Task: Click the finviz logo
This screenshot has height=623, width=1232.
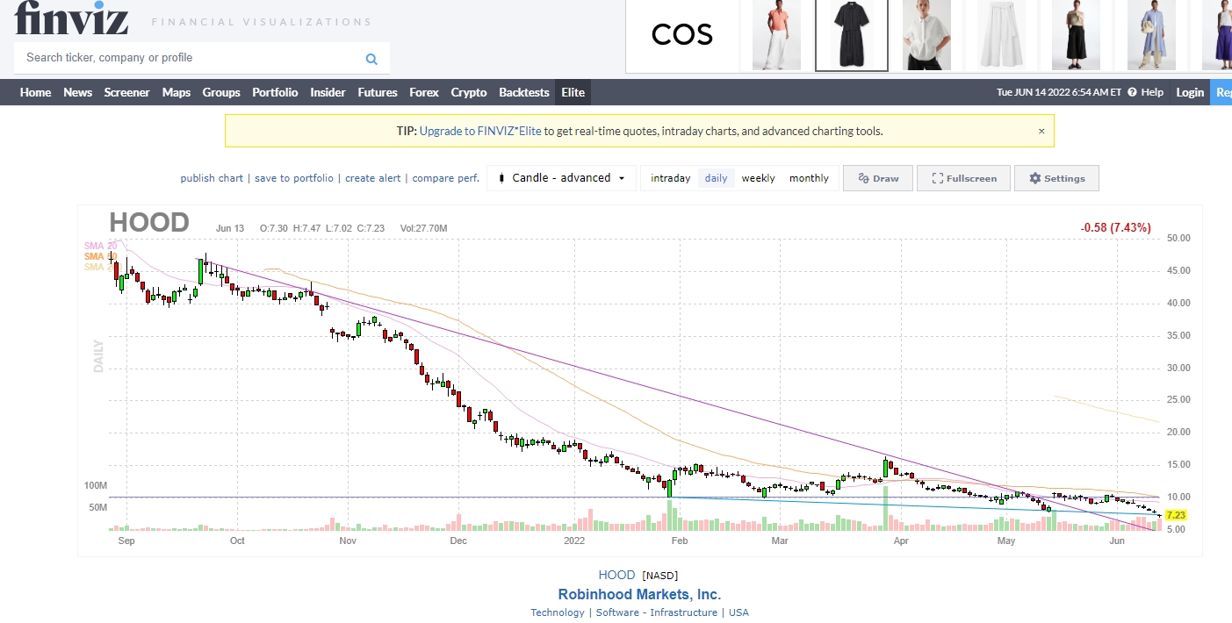Action: [72, 18]
